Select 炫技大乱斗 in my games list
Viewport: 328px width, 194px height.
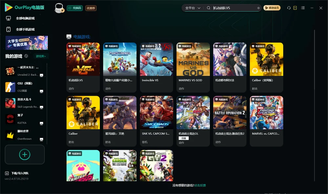point(25,103)
